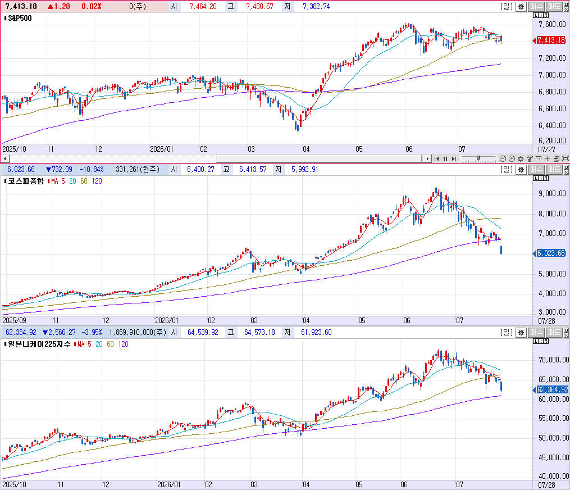The width and height of the screenshot is (570, 490).
Task: Select MA 20 legend on 코스피종합 chart
Action: 72,181
